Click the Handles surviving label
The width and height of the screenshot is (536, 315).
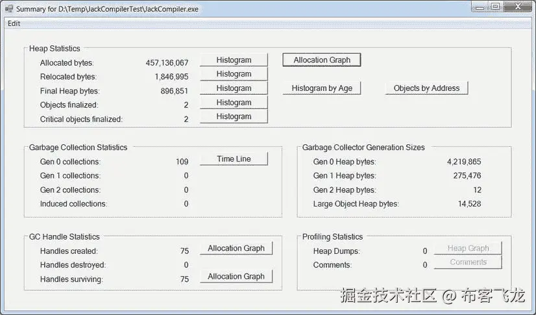click(x=71, y=279)
